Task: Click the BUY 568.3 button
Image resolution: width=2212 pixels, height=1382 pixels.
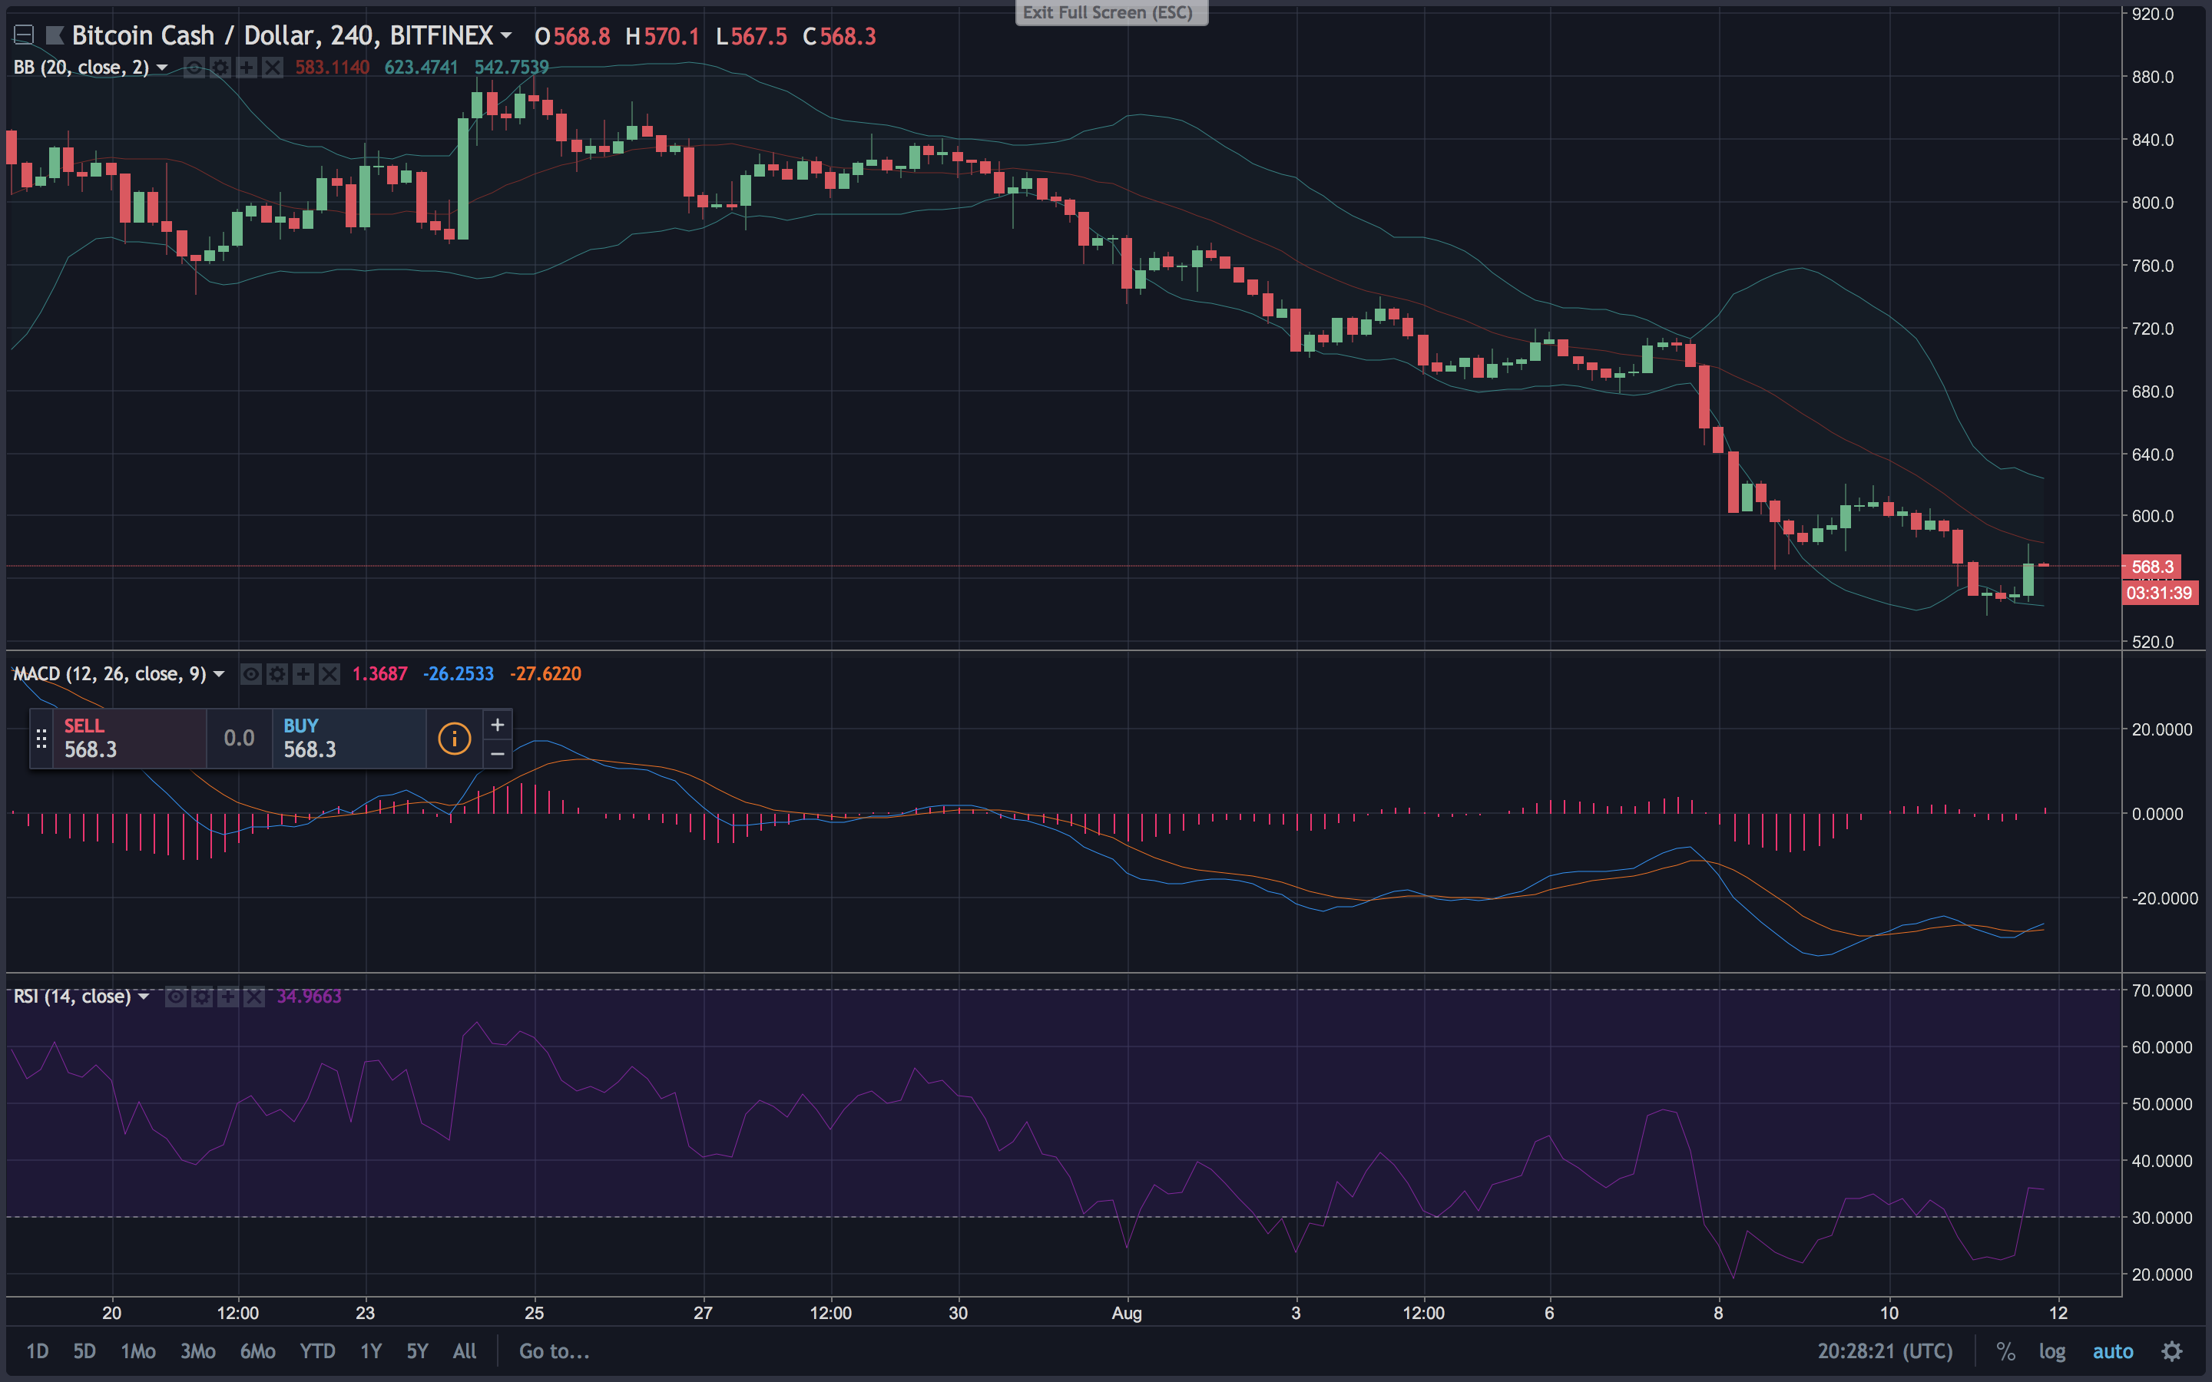Action: point(349,739)
